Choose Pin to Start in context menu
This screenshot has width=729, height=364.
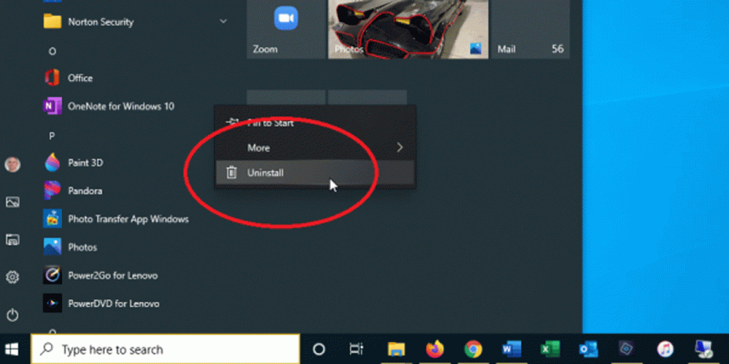[x=270, y=123]
